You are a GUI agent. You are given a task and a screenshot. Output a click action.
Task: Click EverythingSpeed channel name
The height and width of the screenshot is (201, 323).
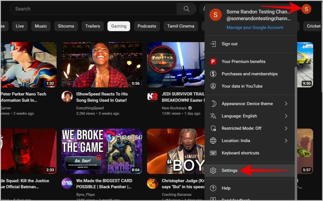(90, 108)
